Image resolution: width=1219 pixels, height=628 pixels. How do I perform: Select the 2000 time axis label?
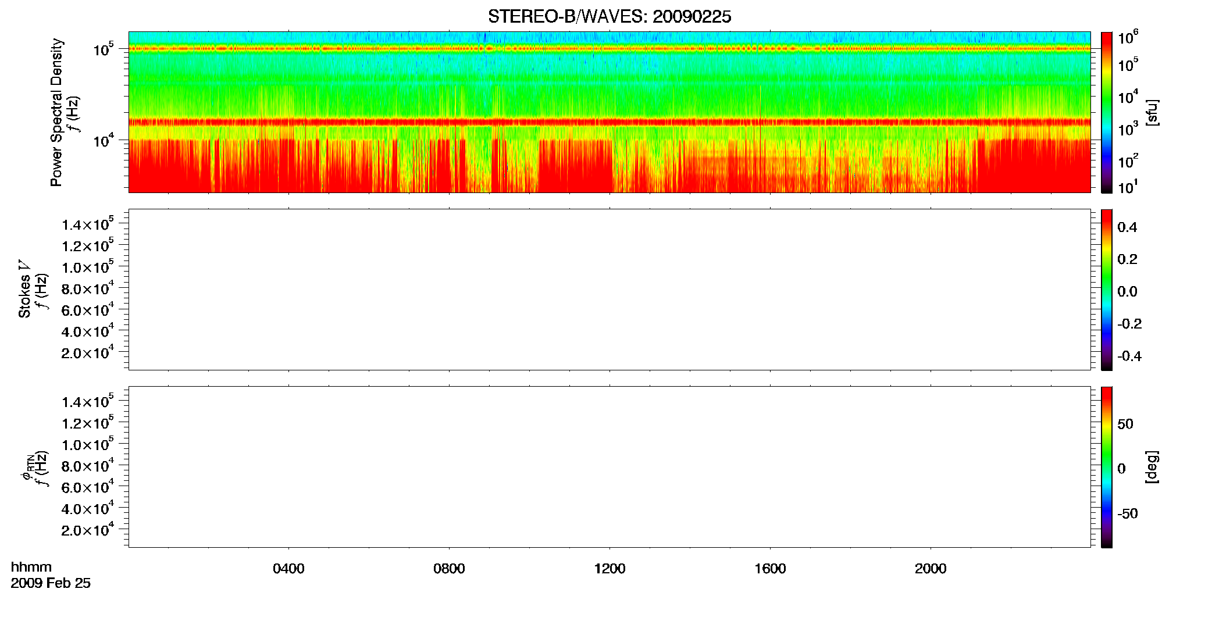point(931,569)
